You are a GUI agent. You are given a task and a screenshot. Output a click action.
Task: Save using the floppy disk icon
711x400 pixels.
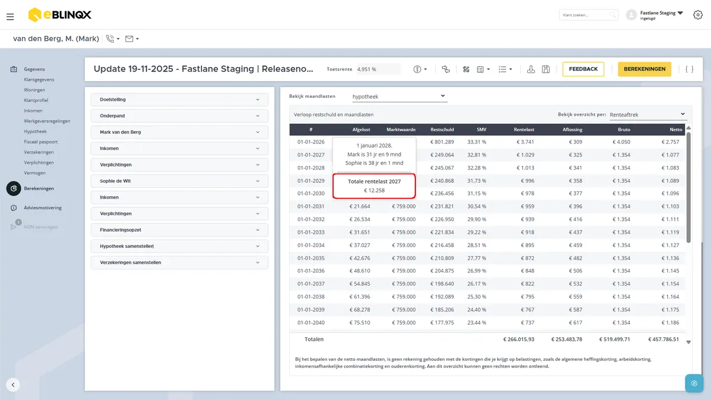coord(546,69)
